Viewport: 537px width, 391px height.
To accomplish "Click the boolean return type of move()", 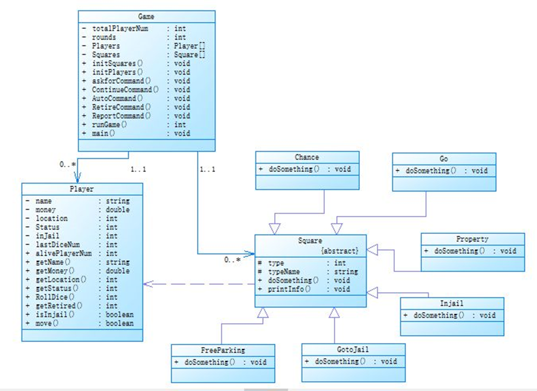I will 119,323.
